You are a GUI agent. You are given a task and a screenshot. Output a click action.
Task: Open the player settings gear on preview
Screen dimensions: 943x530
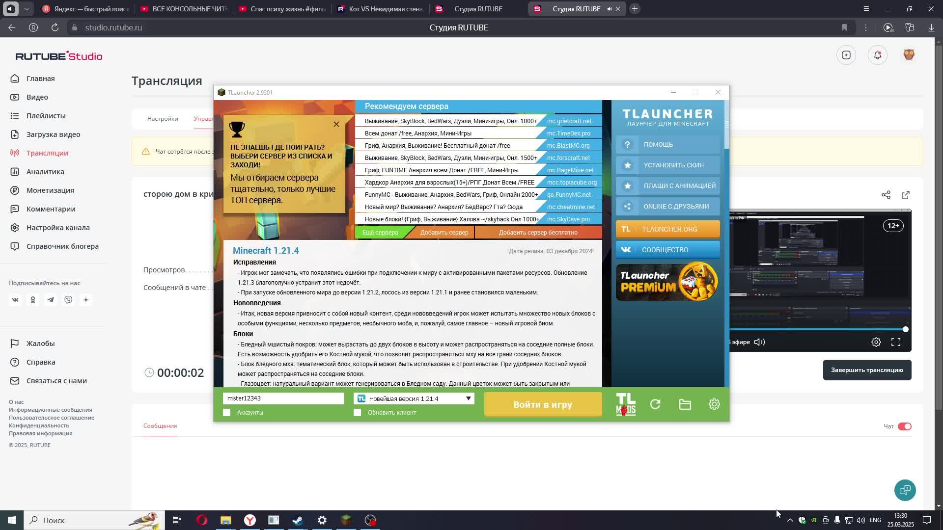(x=876, y=342)
